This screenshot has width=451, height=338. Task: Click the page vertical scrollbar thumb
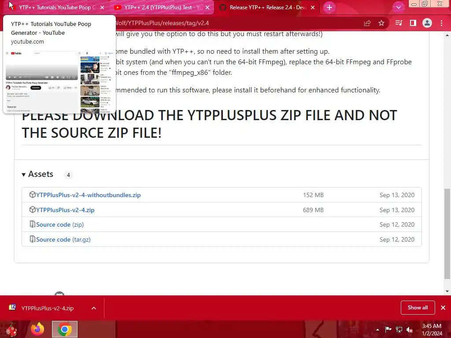447,234
